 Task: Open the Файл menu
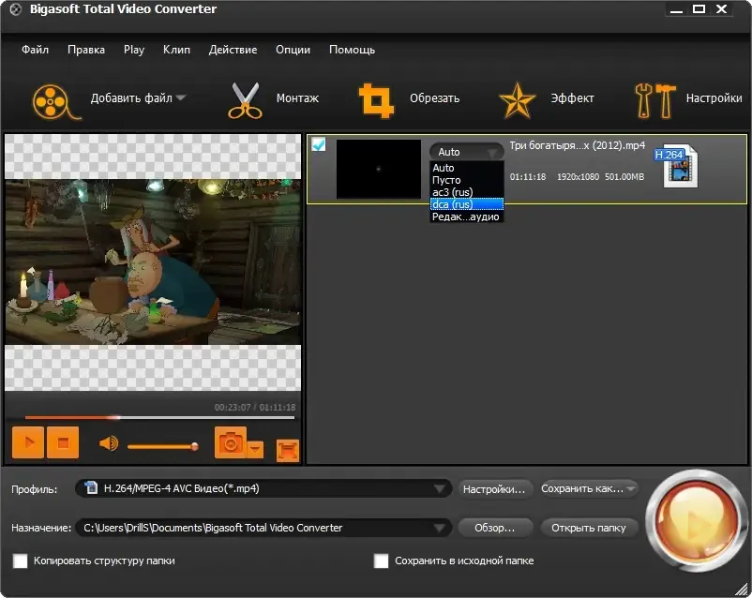[35, 50]
